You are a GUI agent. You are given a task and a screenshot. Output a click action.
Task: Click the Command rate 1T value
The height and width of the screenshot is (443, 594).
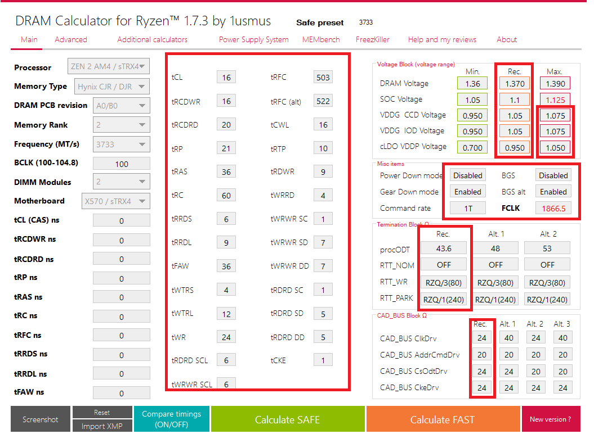coord(468,208)
